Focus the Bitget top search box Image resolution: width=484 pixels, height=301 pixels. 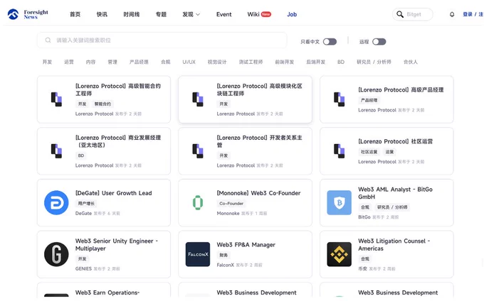pyautogui.click(x=413, y=14)
